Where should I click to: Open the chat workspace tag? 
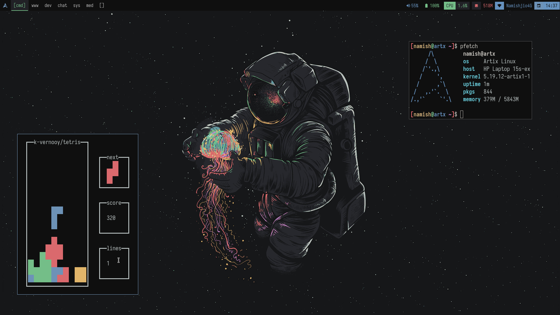click(x=62, y=6)
